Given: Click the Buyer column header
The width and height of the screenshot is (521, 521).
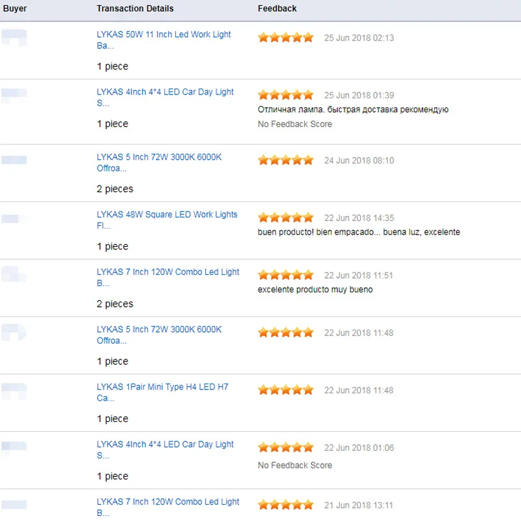Looking at the screenshot, I should (x=14, y=8).
